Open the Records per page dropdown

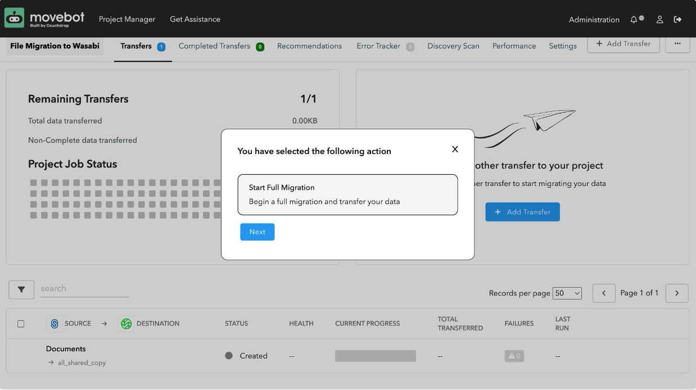coord(567,293)
